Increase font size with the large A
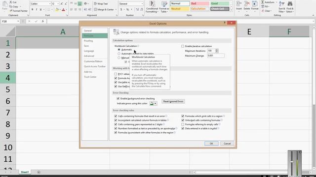This screenshot has height=177, width=316. [x=62, y=3]
